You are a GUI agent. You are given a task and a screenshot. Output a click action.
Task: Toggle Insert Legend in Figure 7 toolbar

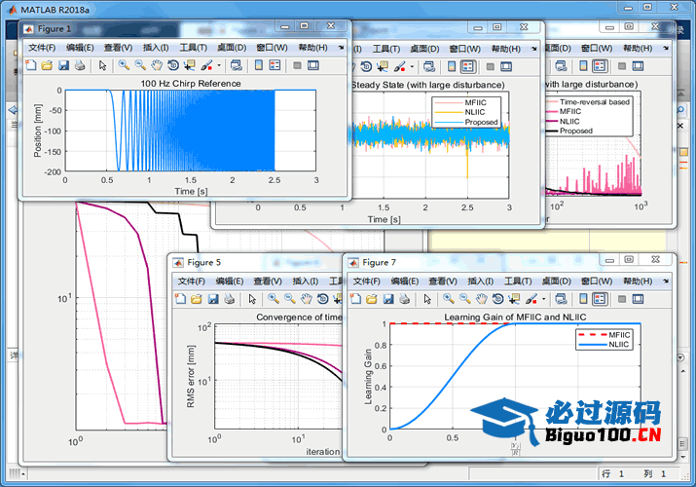600,299
